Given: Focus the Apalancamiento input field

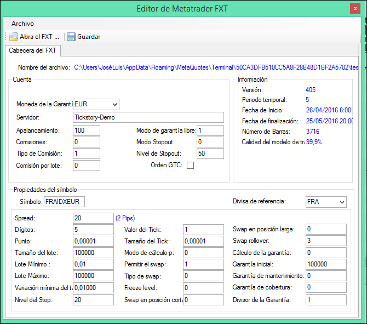Looking at the screenshot, I should [x=86, y=130].
